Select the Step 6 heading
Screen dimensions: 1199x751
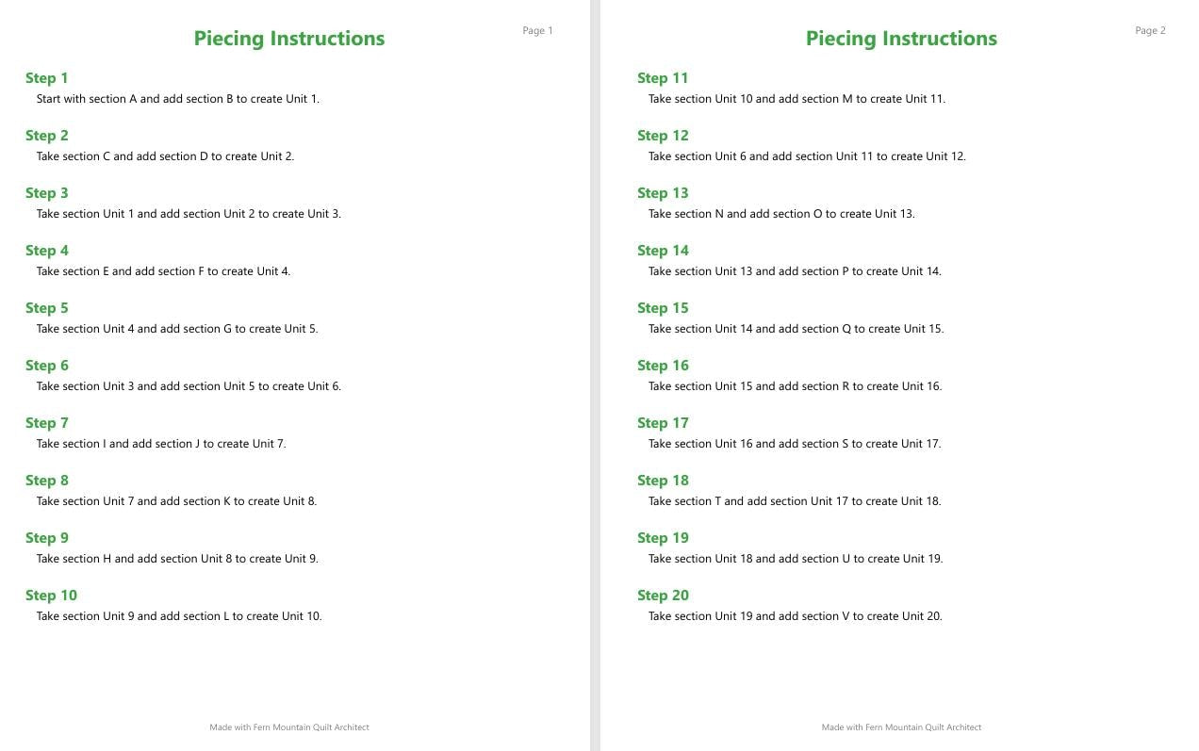coord(47,366)
